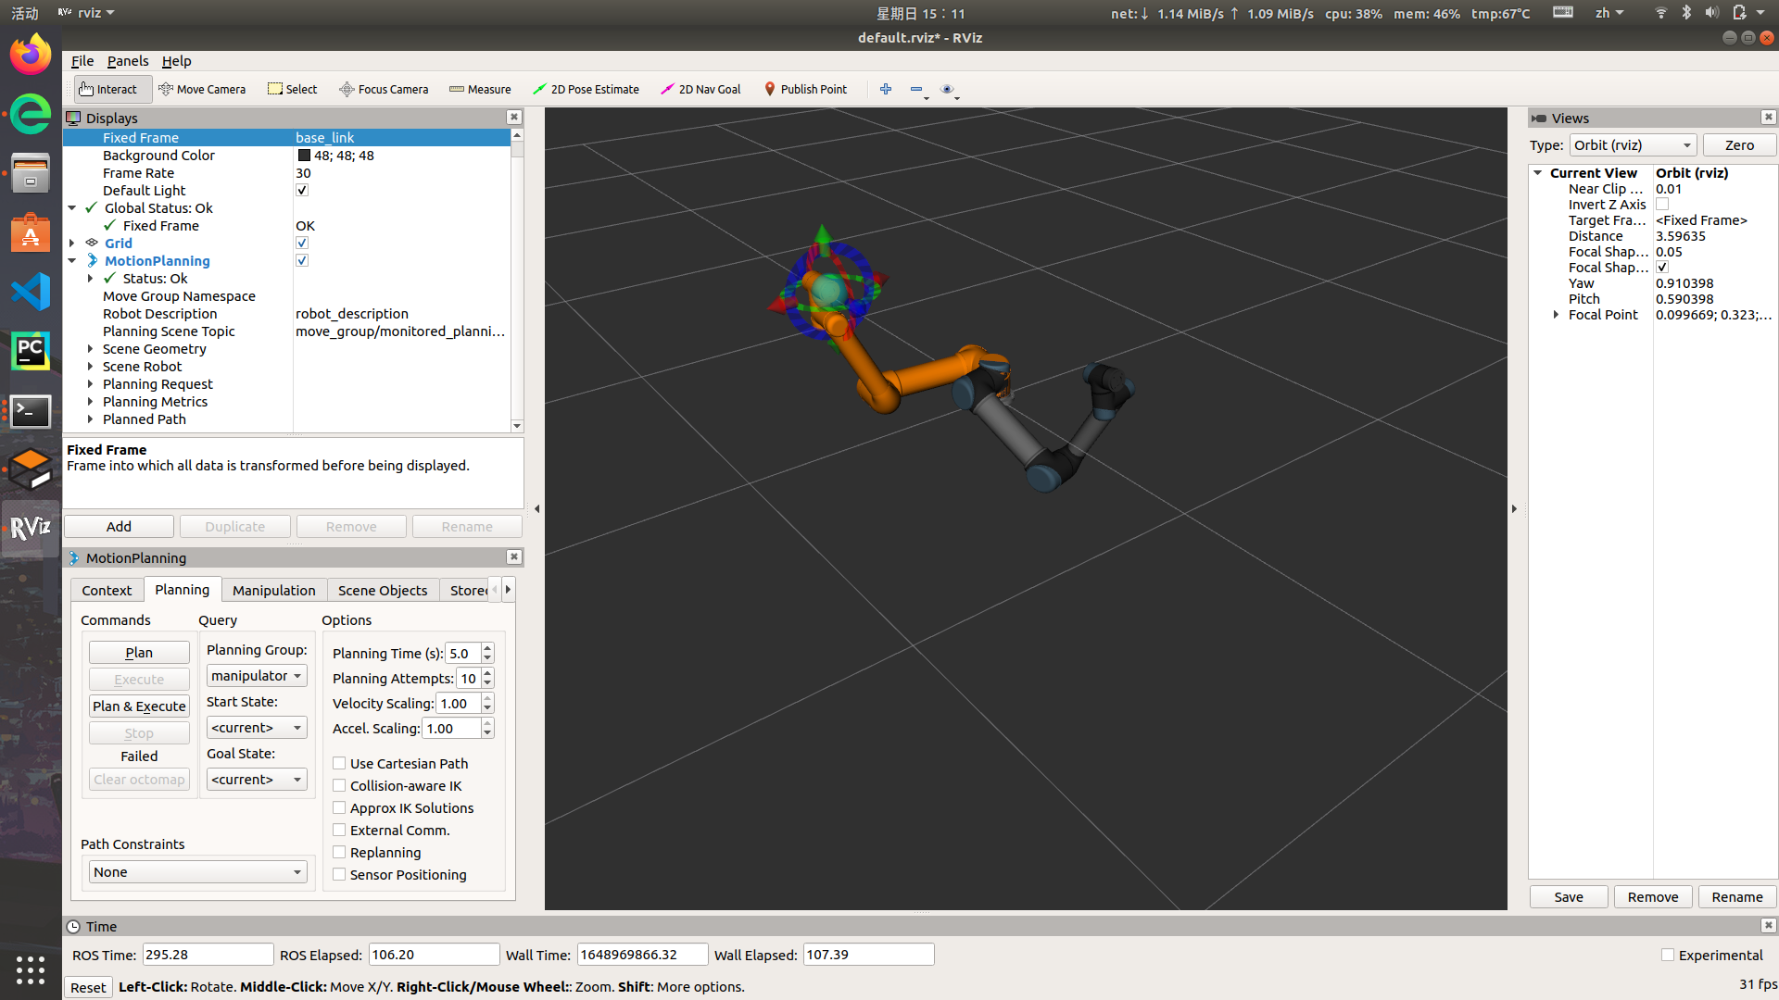Click the minus remove-tool icon
This screenshot has width=1779, height=1000.
tap(916, 89)
